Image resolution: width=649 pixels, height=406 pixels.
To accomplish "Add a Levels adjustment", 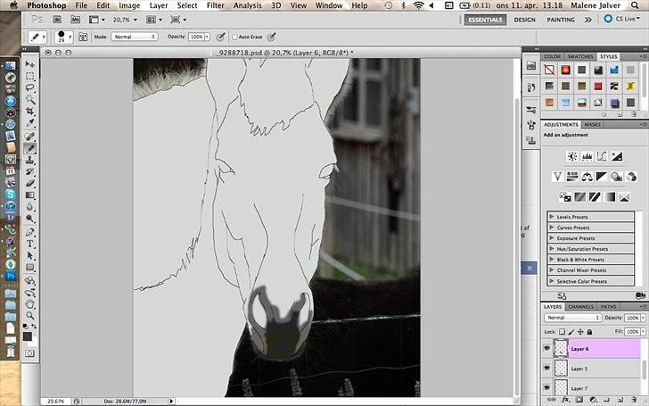I will coord(587,157).
